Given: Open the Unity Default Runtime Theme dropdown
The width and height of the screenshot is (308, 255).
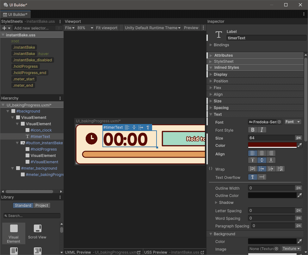Looking at the screenshot, I should pos(152,28).
